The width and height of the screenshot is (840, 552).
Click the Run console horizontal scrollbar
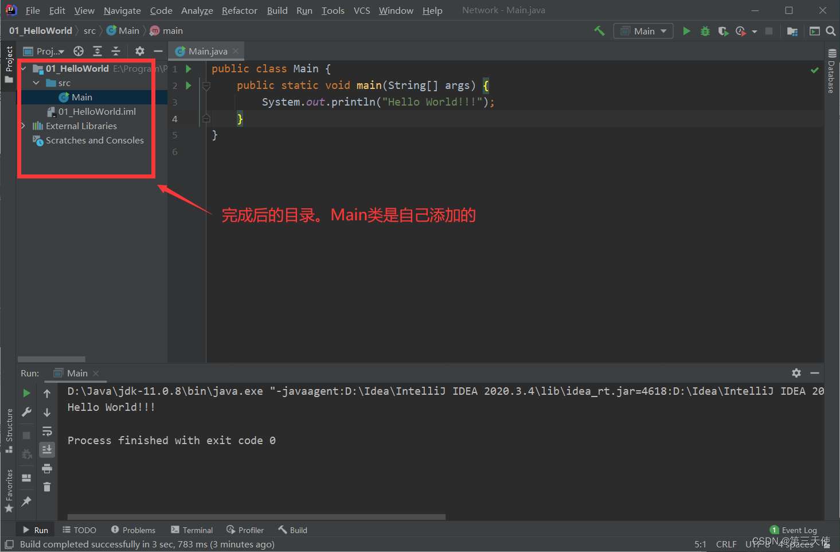pyautogui.click(x=256, y=517)
